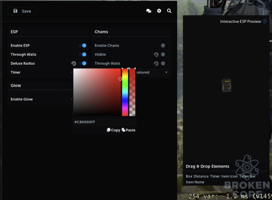Click the floppy disk save icon
This screenshot has width=272, height=200.
pyautogui.click(x=16, y=11)
